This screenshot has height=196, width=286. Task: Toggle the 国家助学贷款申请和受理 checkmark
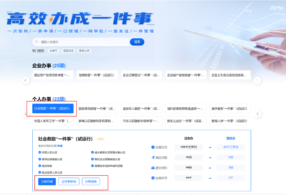[x=92, y=166]
